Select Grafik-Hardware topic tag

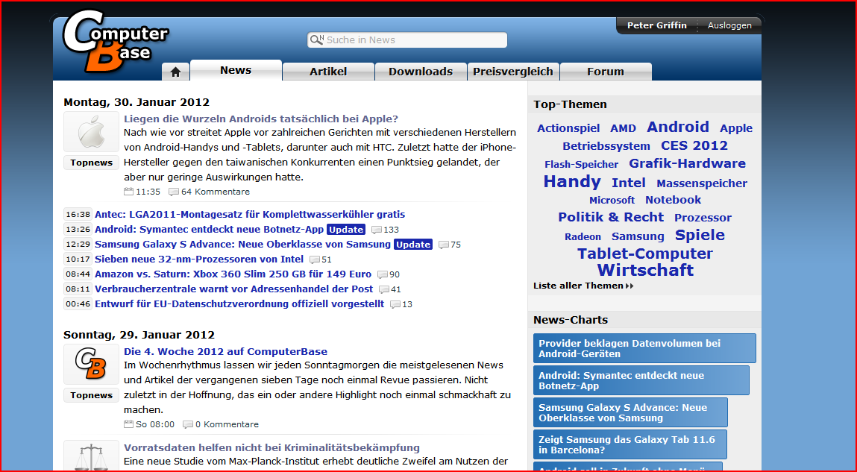click(687, 163)
